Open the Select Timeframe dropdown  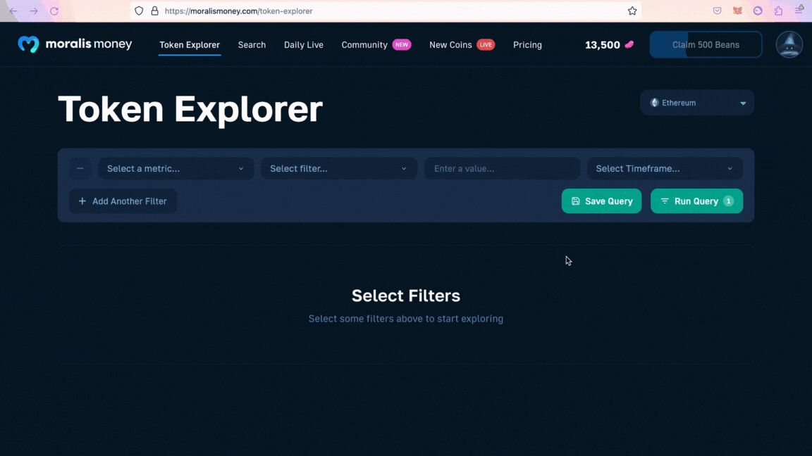click(x=665, y=169)
